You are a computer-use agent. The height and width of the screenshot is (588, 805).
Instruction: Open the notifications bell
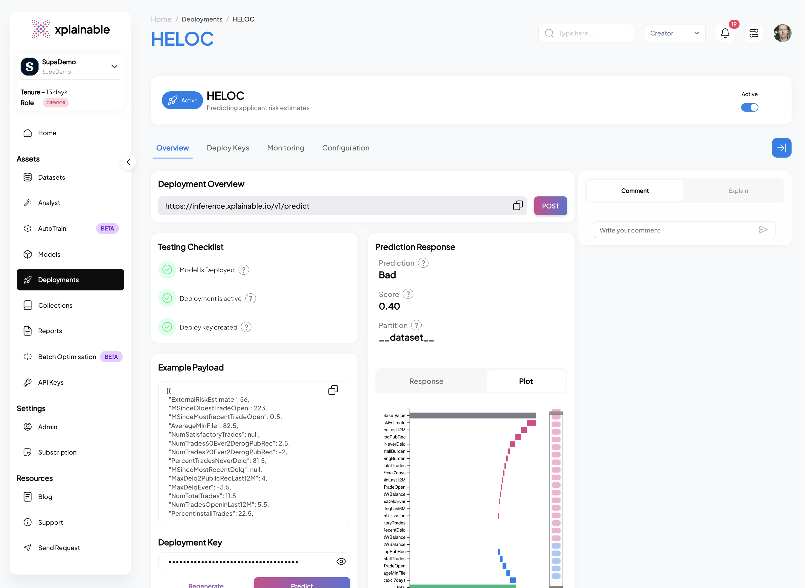pyautogui.click(x=725, y=33)
